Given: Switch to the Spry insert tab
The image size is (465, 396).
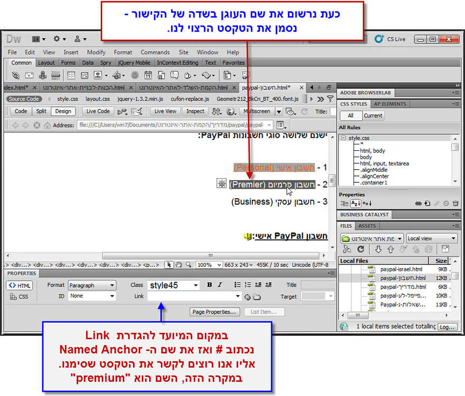Looking at the screenshot, I should click(106, 62).
